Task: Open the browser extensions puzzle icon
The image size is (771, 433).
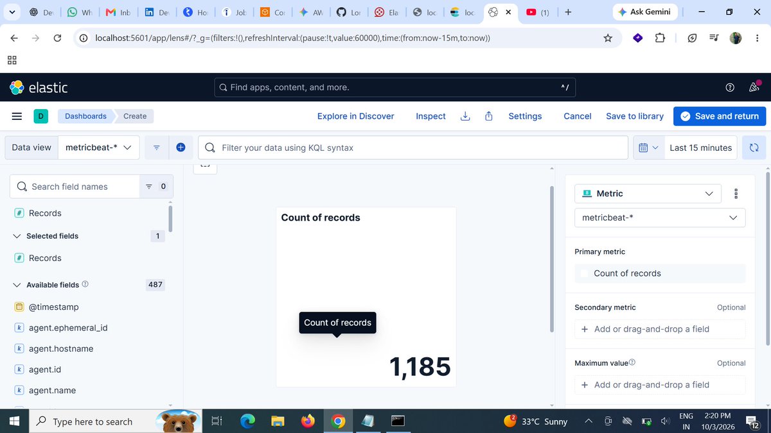Action: click(x=660, y=38)
